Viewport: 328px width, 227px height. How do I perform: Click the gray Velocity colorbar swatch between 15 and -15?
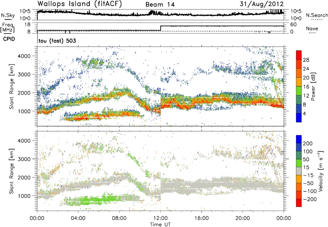tap(299, 171)
